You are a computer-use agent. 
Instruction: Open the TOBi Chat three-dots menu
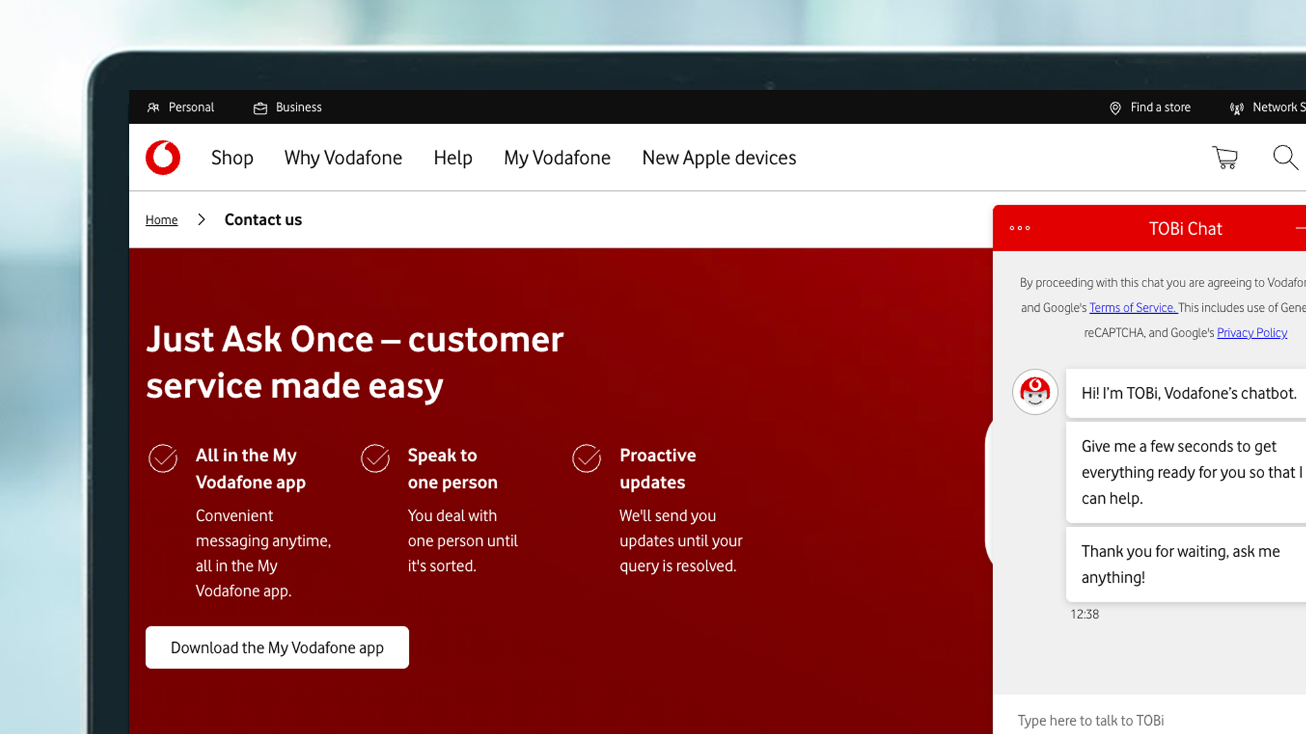tap(1020, 228)
